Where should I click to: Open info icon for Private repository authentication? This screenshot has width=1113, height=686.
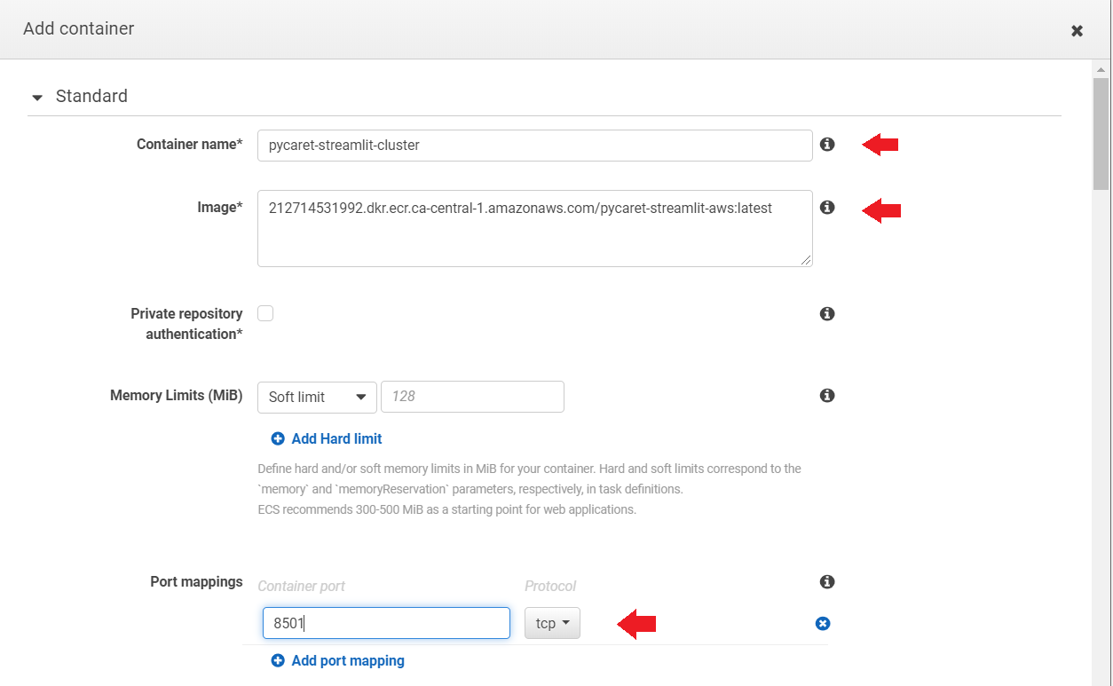tap(827, 314)
